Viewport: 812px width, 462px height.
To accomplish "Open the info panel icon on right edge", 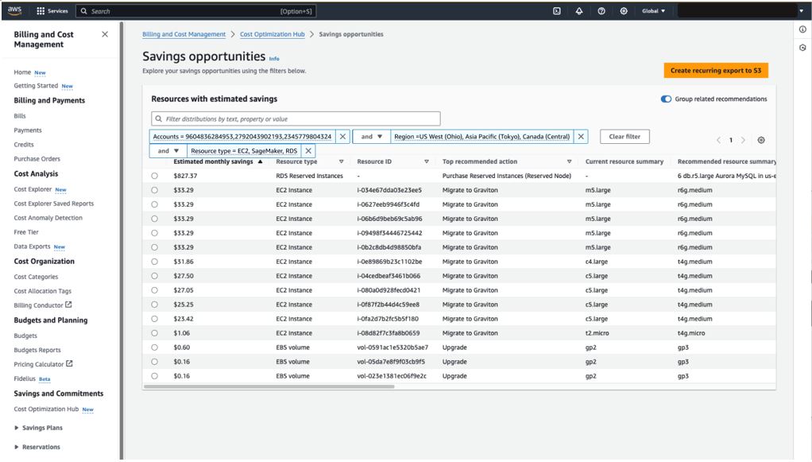I will coord(802,29).
